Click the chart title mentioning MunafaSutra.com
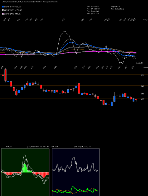148x196 pixels. tap(30, 2)
